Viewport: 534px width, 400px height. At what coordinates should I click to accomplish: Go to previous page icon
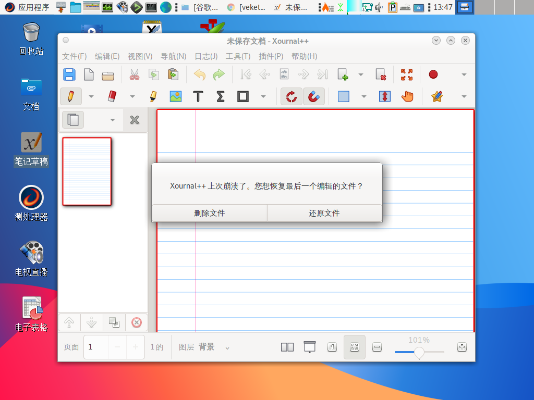pos(264,74)
